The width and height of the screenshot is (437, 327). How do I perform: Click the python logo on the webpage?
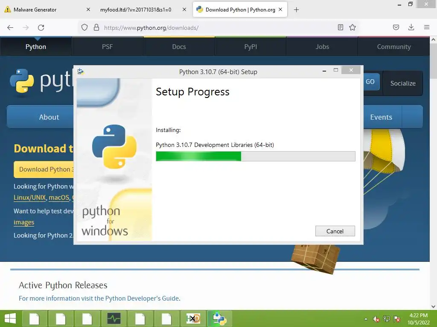tap(41, 81)
